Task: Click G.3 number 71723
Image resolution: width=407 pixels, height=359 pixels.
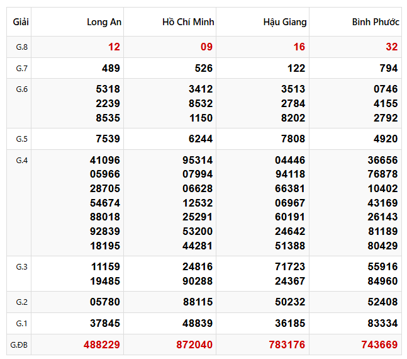Action: [x=290, y=266]
